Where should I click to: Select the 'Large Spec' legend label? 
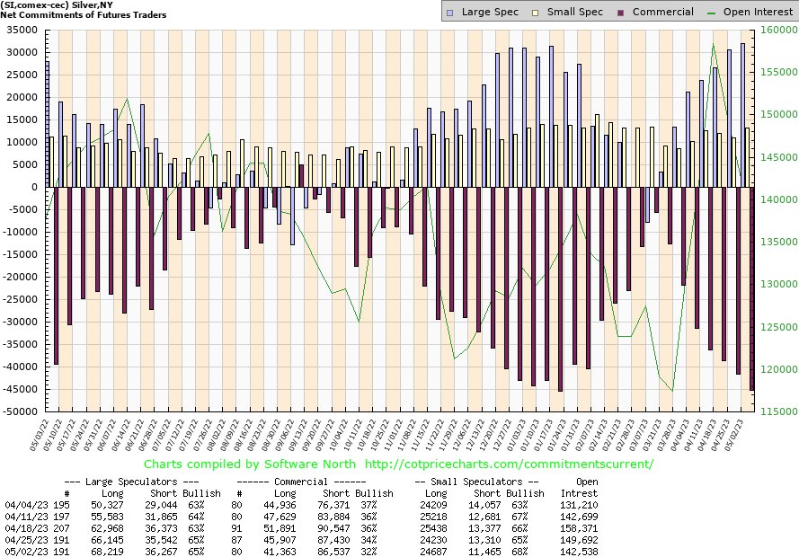489,12
